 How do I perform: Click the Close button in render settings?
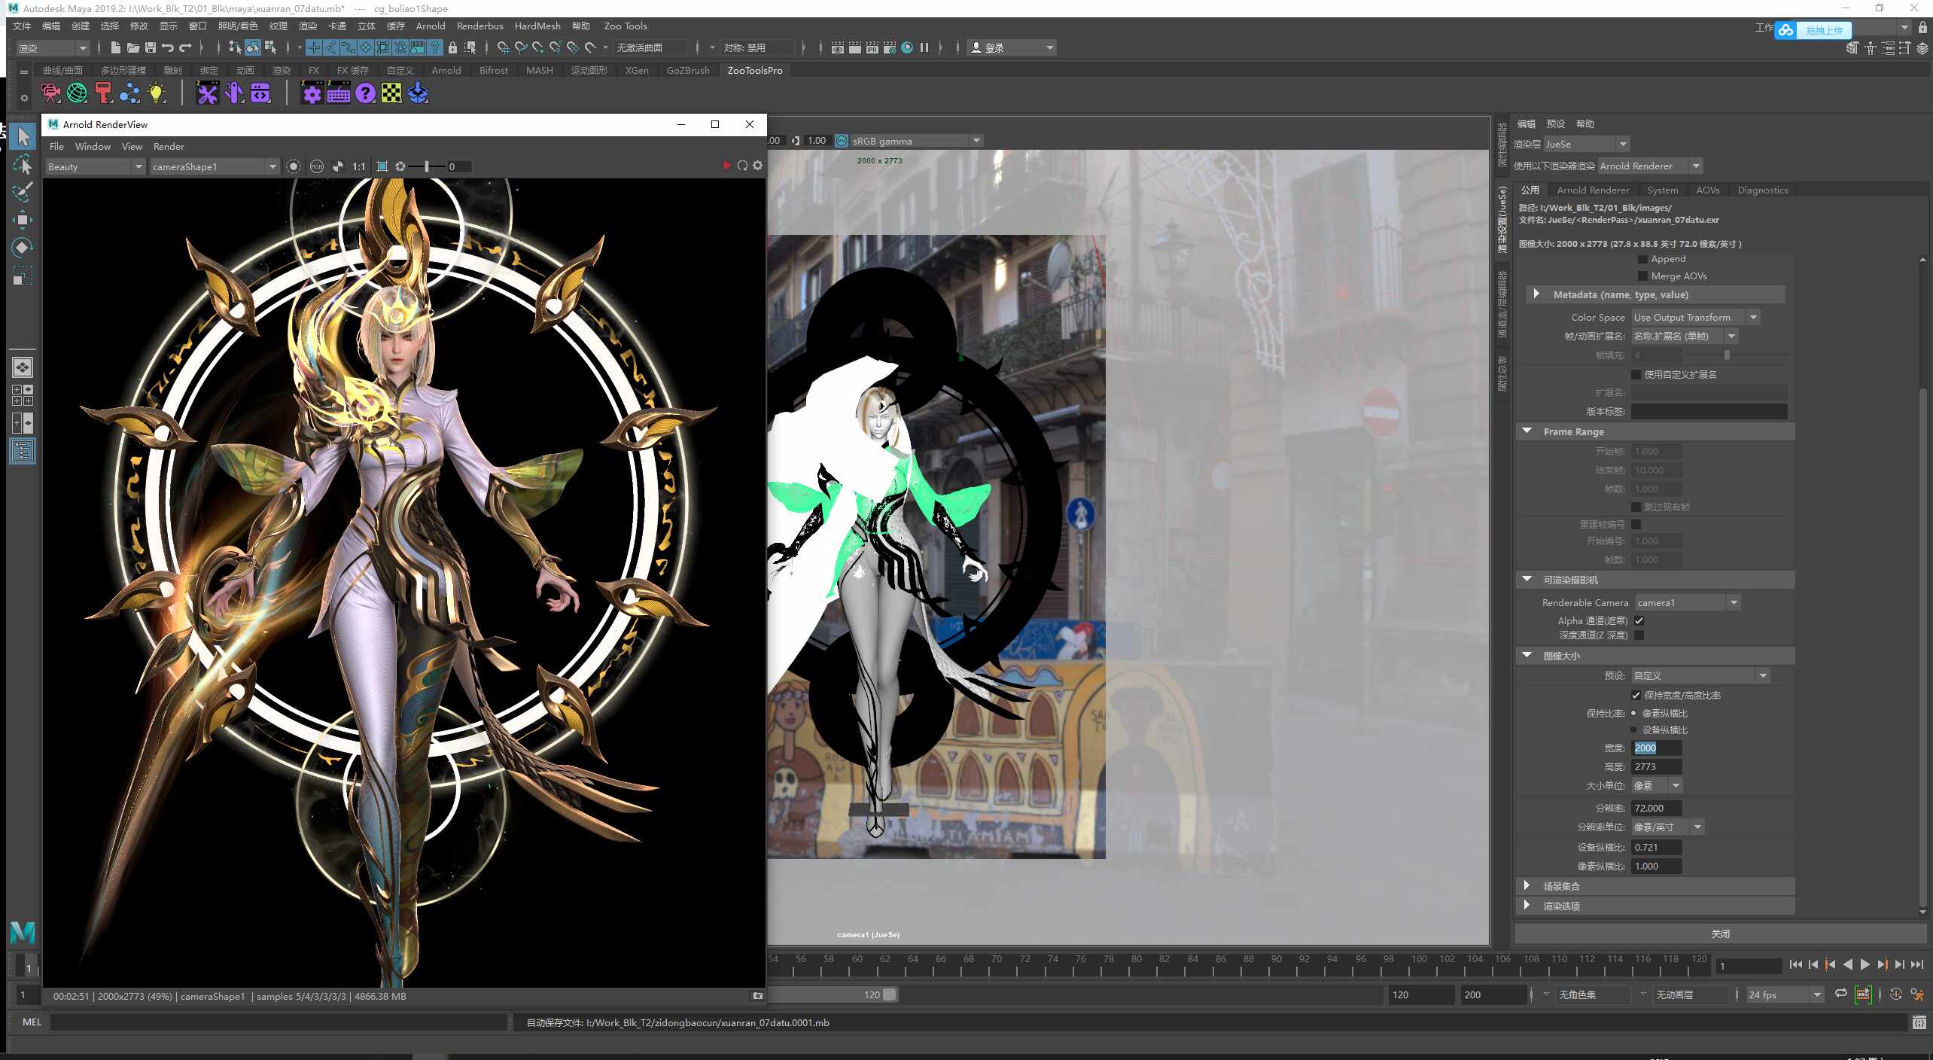[x=1720, y=934]
